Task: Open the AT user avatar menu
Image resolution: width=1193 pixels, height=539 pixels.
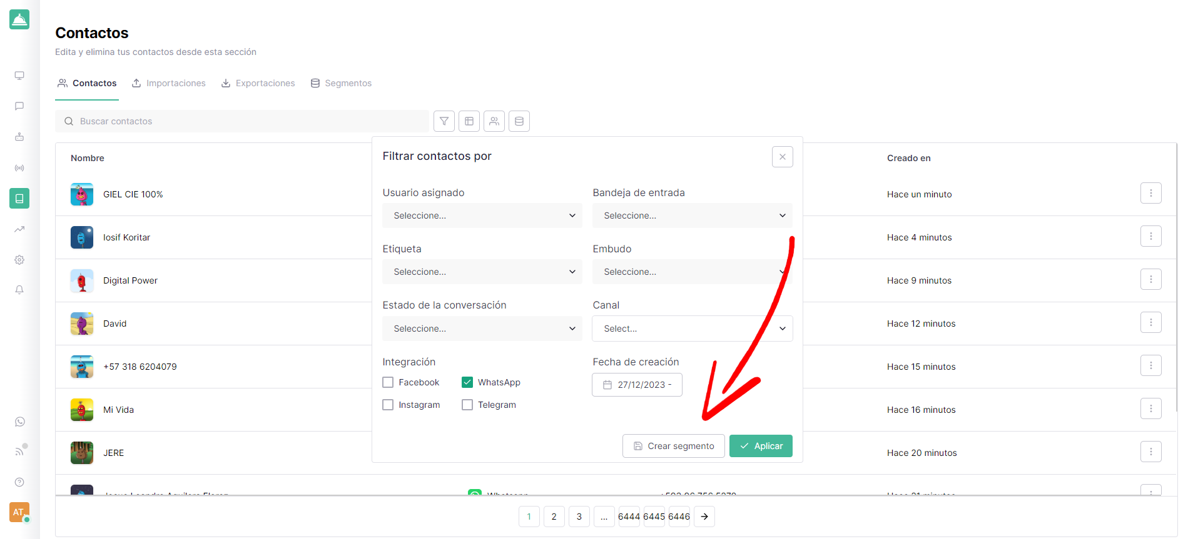Action: coord(19,512)
